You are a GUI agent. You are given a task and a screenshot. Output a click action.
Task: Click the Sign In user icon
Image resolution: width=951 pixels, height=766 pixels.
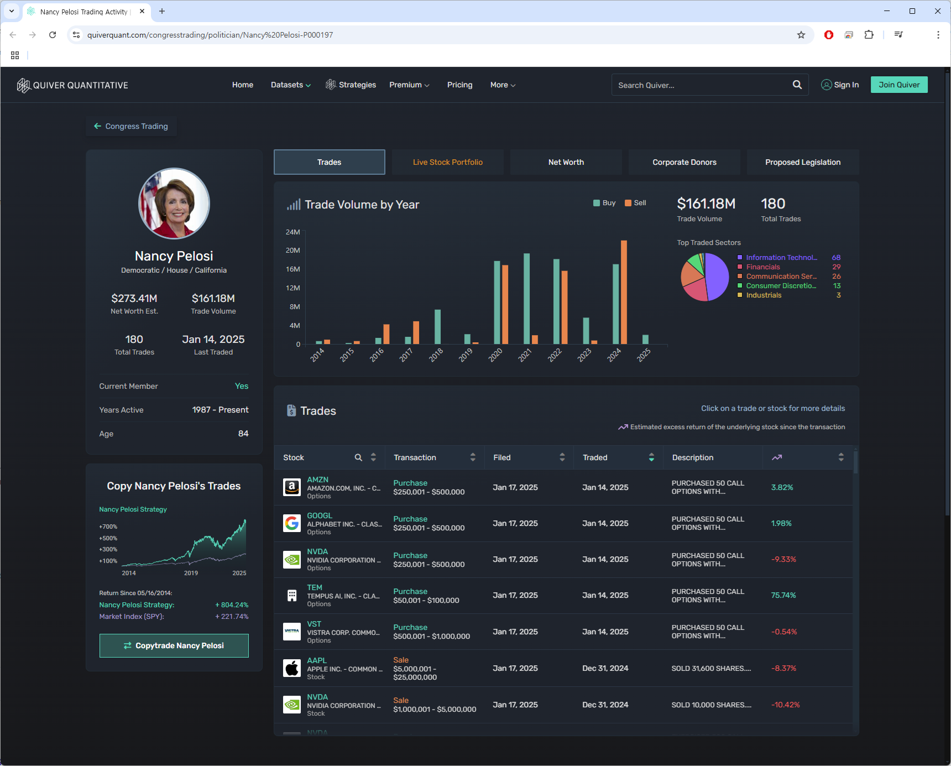click(826, 85)
